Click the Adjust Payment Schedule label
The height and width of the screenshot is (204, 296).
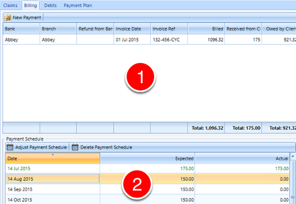pyautogui.click(x=41, y=147)
